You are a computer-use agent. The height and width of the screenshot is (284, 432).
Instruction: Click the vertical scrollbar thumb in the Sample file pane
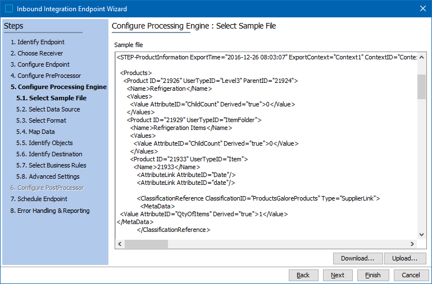(x=421, y=86)
